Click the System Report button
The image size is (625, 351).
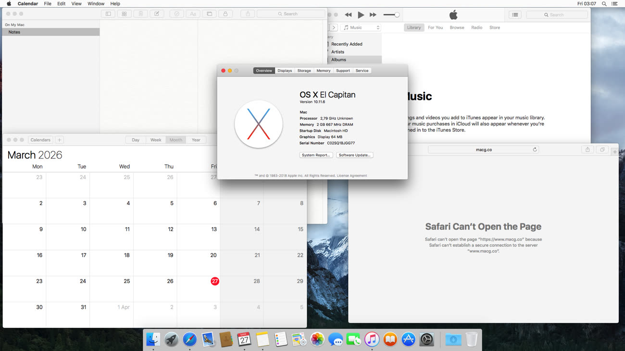click(316, 155)
